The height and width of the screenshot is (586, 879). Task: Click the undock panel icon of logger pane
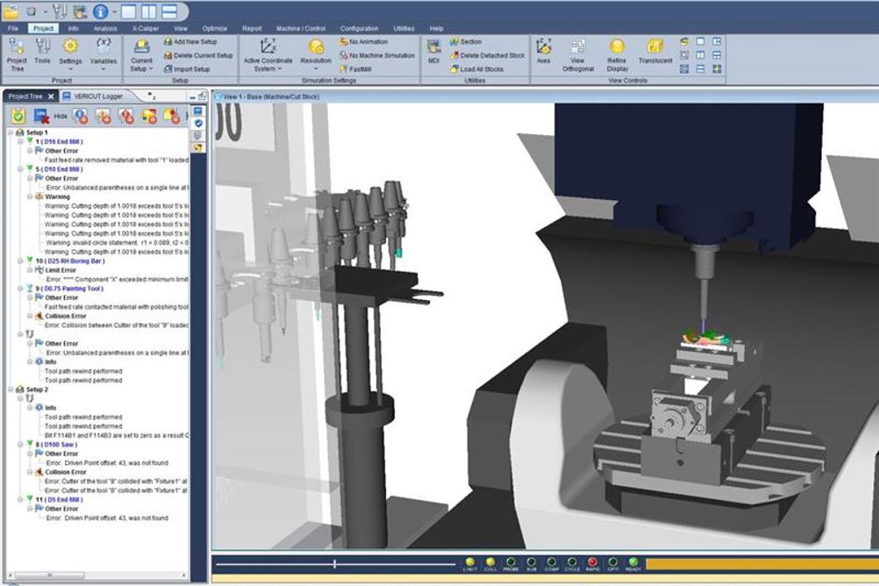[202, 96]
